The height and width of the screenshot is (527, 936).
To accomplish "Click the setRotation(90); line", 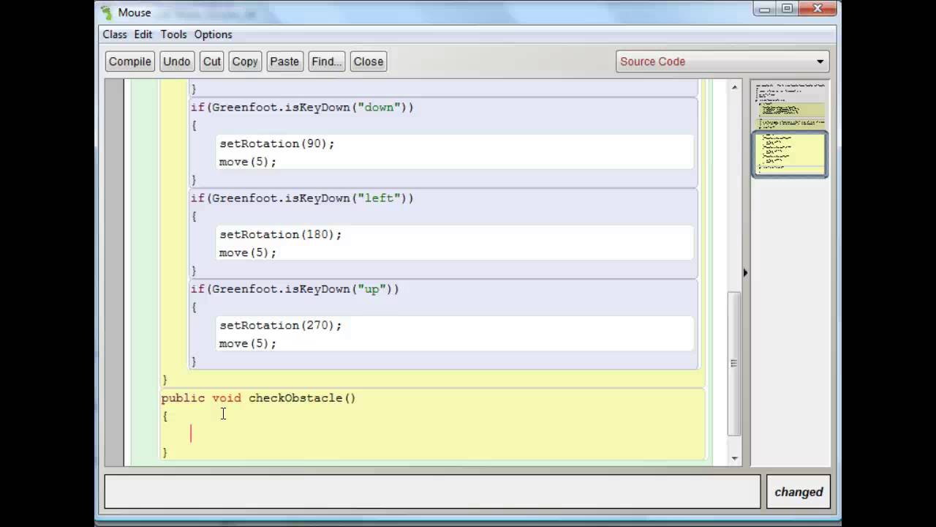I will coord(276,143).
